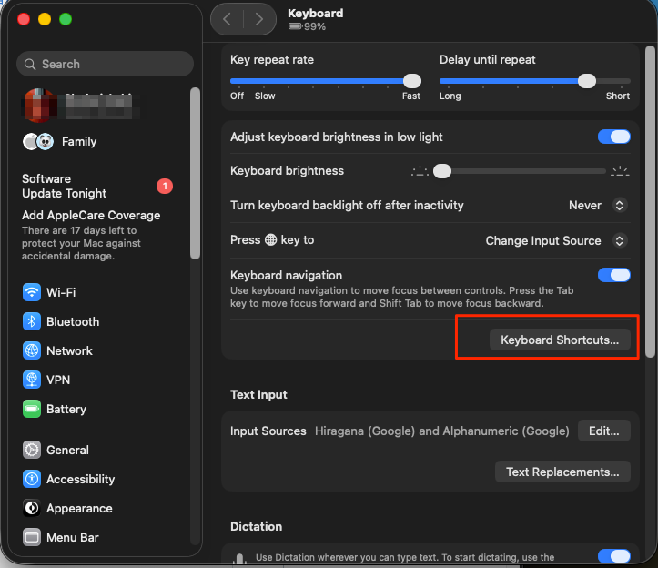The image size is (658, 568).
Task: Toggle Adjust keyboard brightness in low light
Action: pyautogui.click(x=614, y=137)
